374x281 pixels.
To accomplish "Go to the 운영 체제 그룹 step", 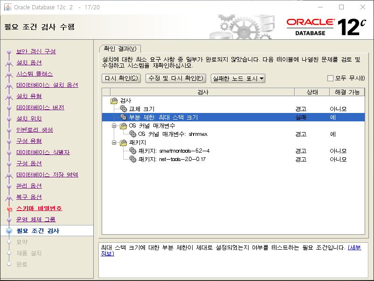I will click(36, 219).
